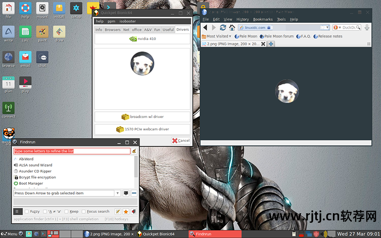Open the paint desktop icon
Screen dimensions: 381x238
click(42, 34)
